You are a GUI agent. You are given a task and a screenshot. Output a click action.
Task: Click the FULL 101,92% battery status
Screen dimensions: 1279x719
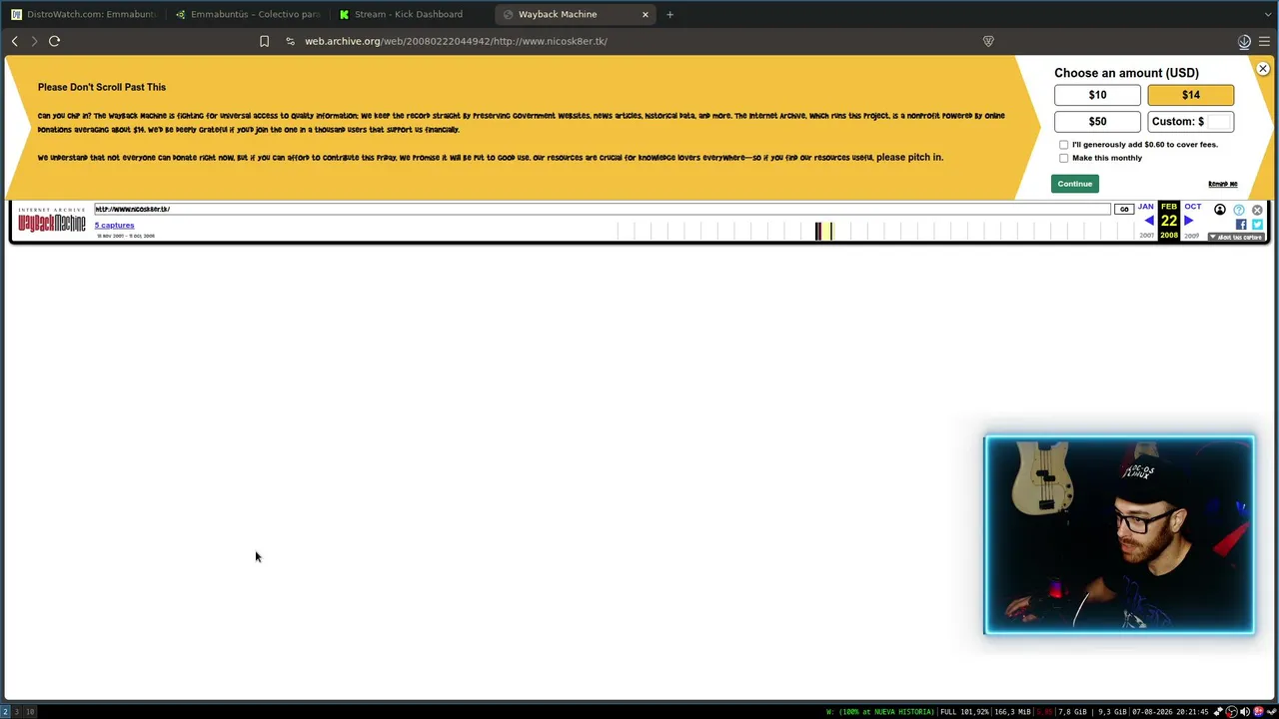(x=964, y=712)
